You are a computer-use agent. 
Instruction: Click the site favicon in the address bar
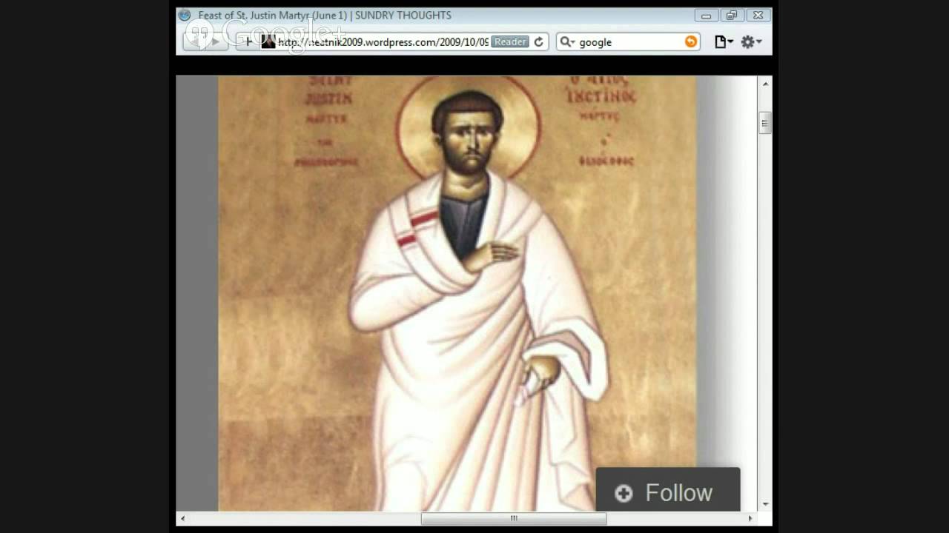click(x=268, y=42)
